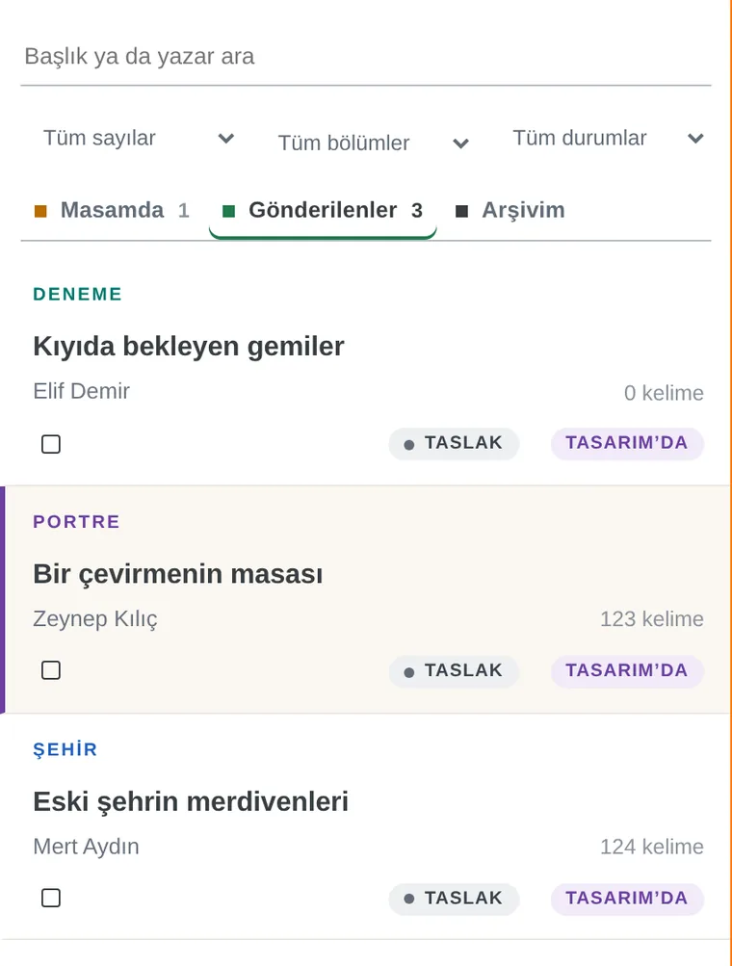Click the orange square icon beside Masamda
Viewport: 732px width, 966px height.
point(40,211)
